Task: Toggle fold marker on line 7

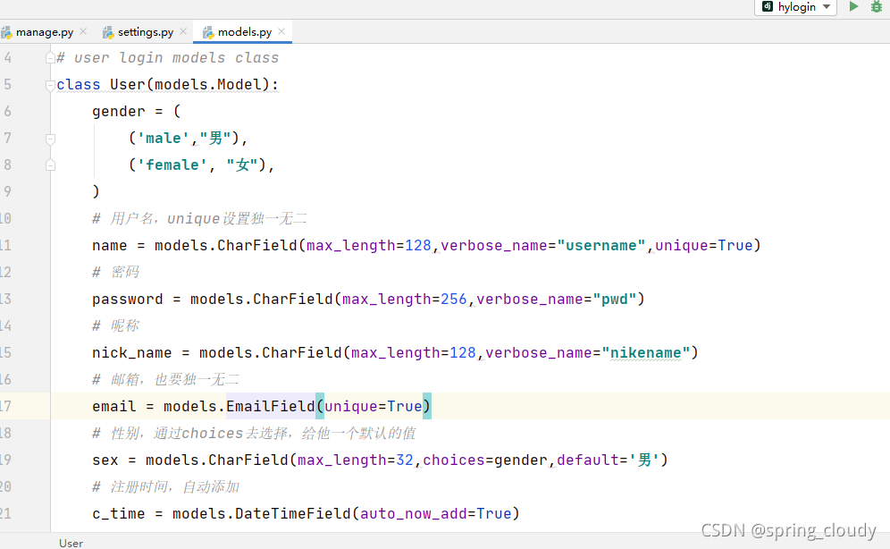Action: click(50, 139)
